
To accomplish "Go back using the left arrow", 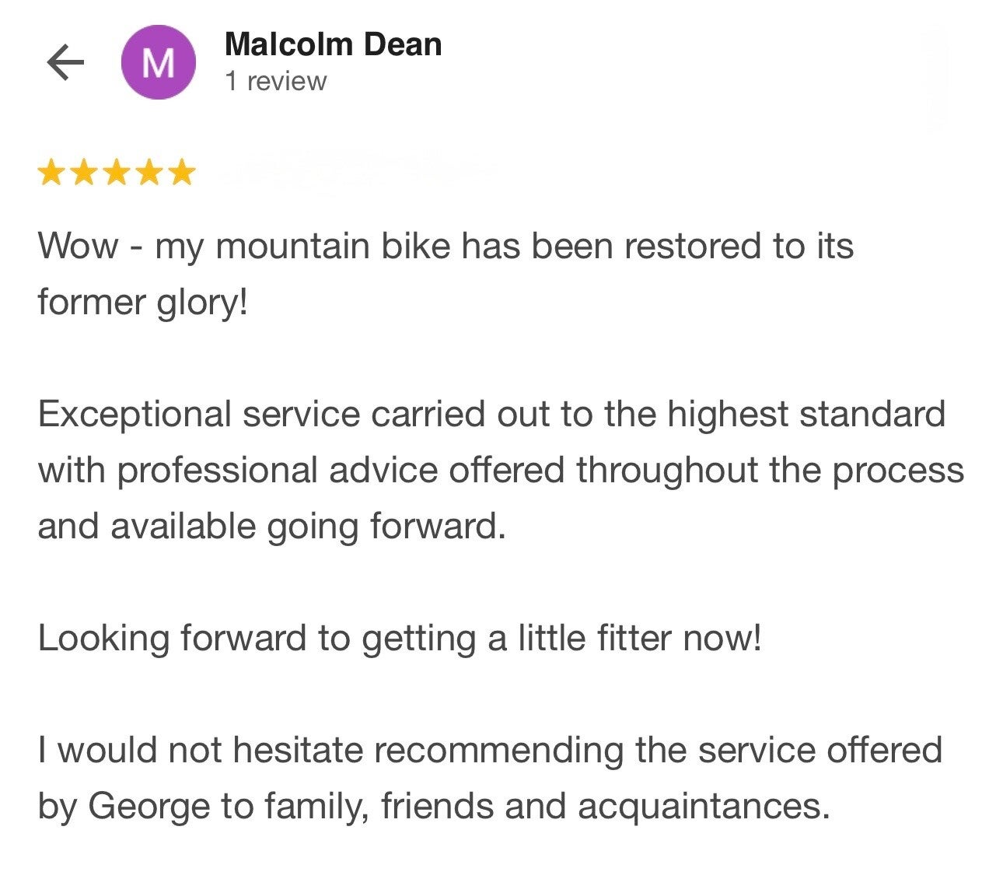I will (x=65, y=62).
